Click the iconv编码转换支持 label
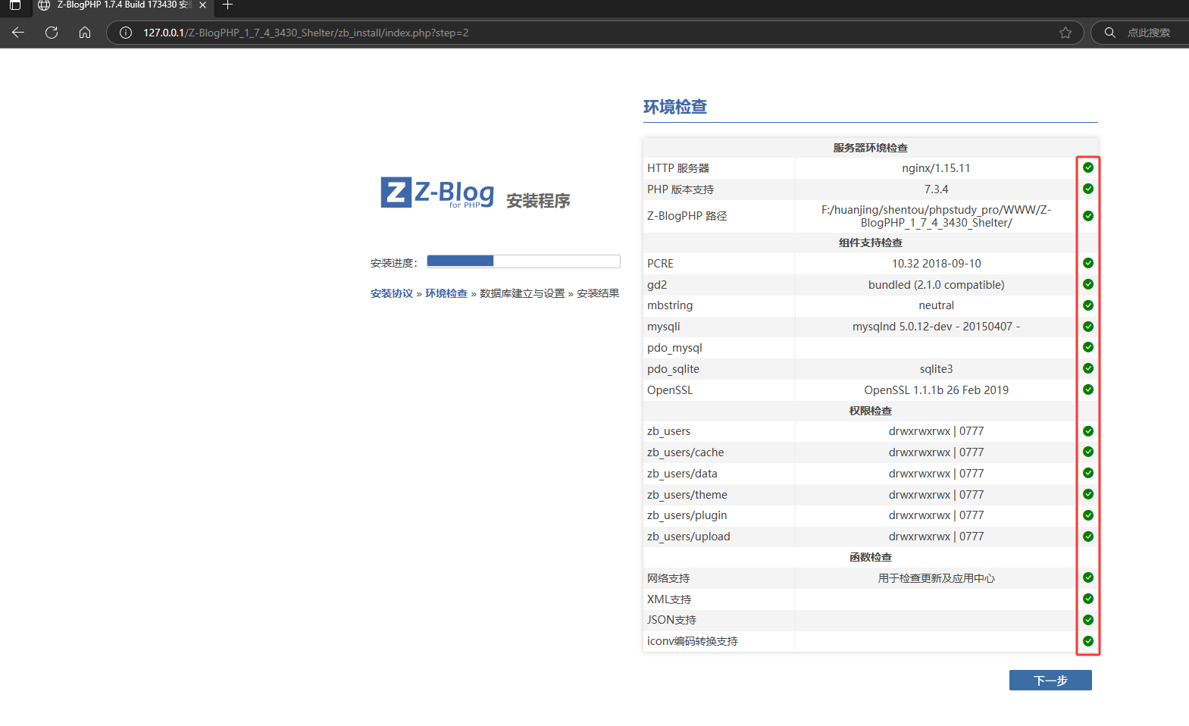1189x726 pixels. [692, 641]
